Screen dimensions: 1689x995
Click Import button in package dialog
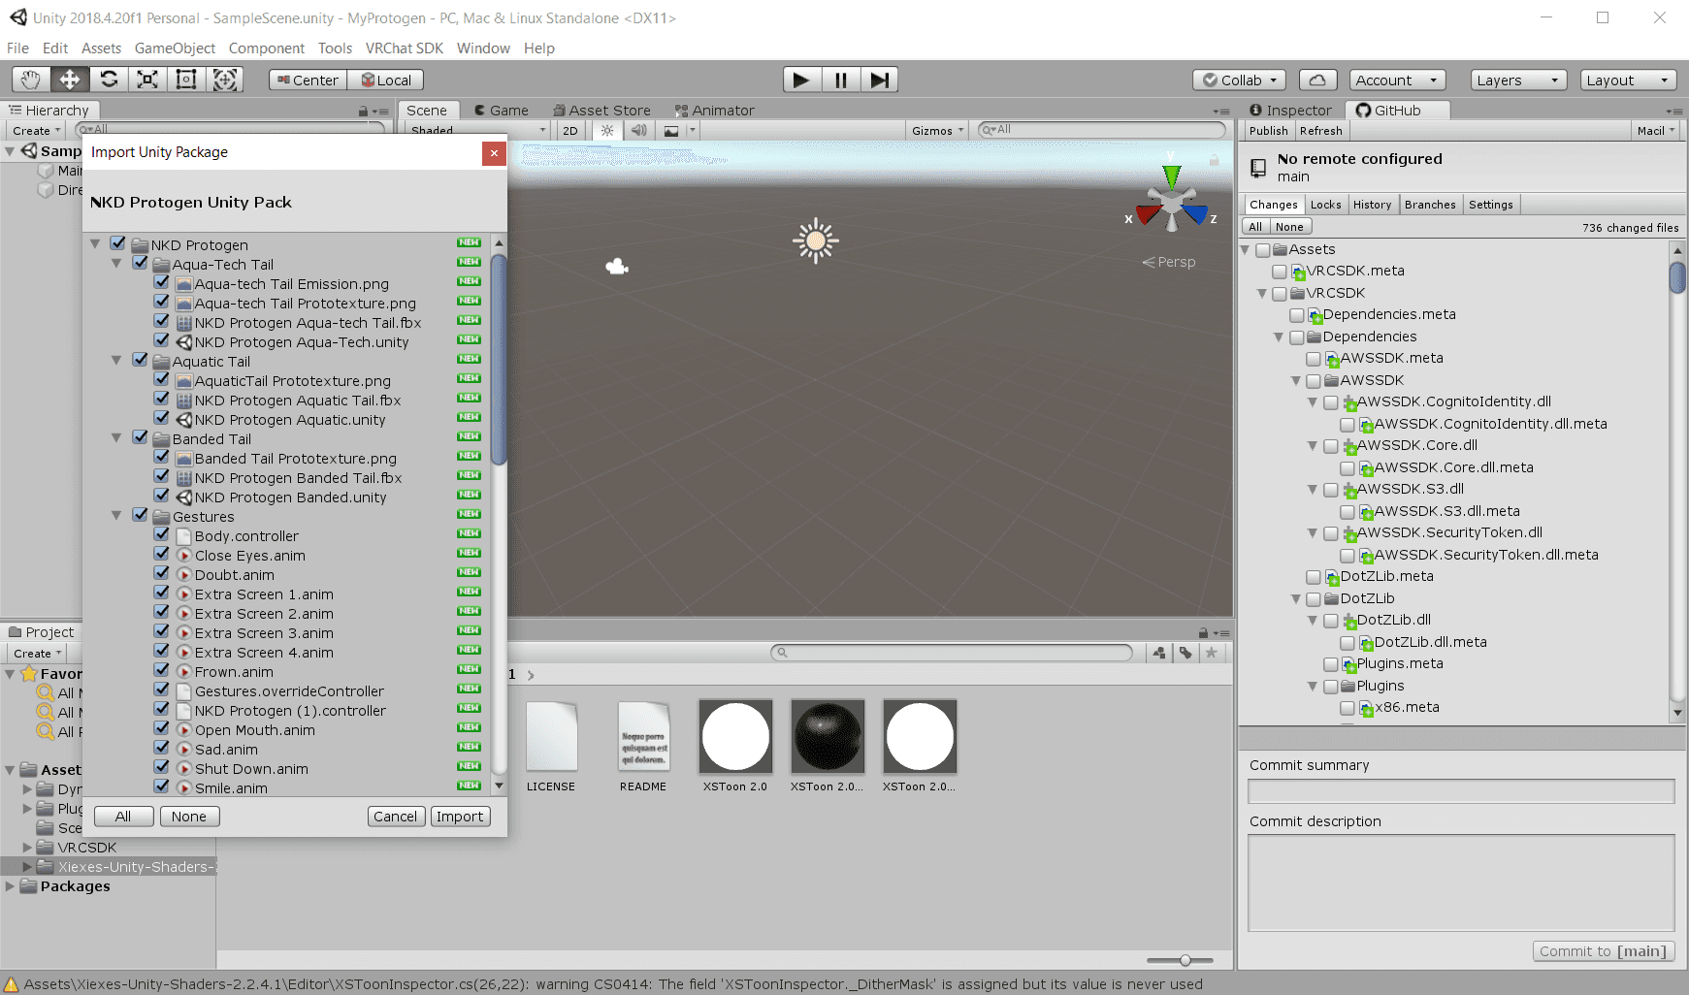tap(460, 817)
